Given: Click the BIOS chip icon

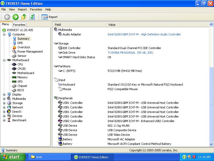Looking at the screenshot, I should pyautogui.click(x=14, y=90).
